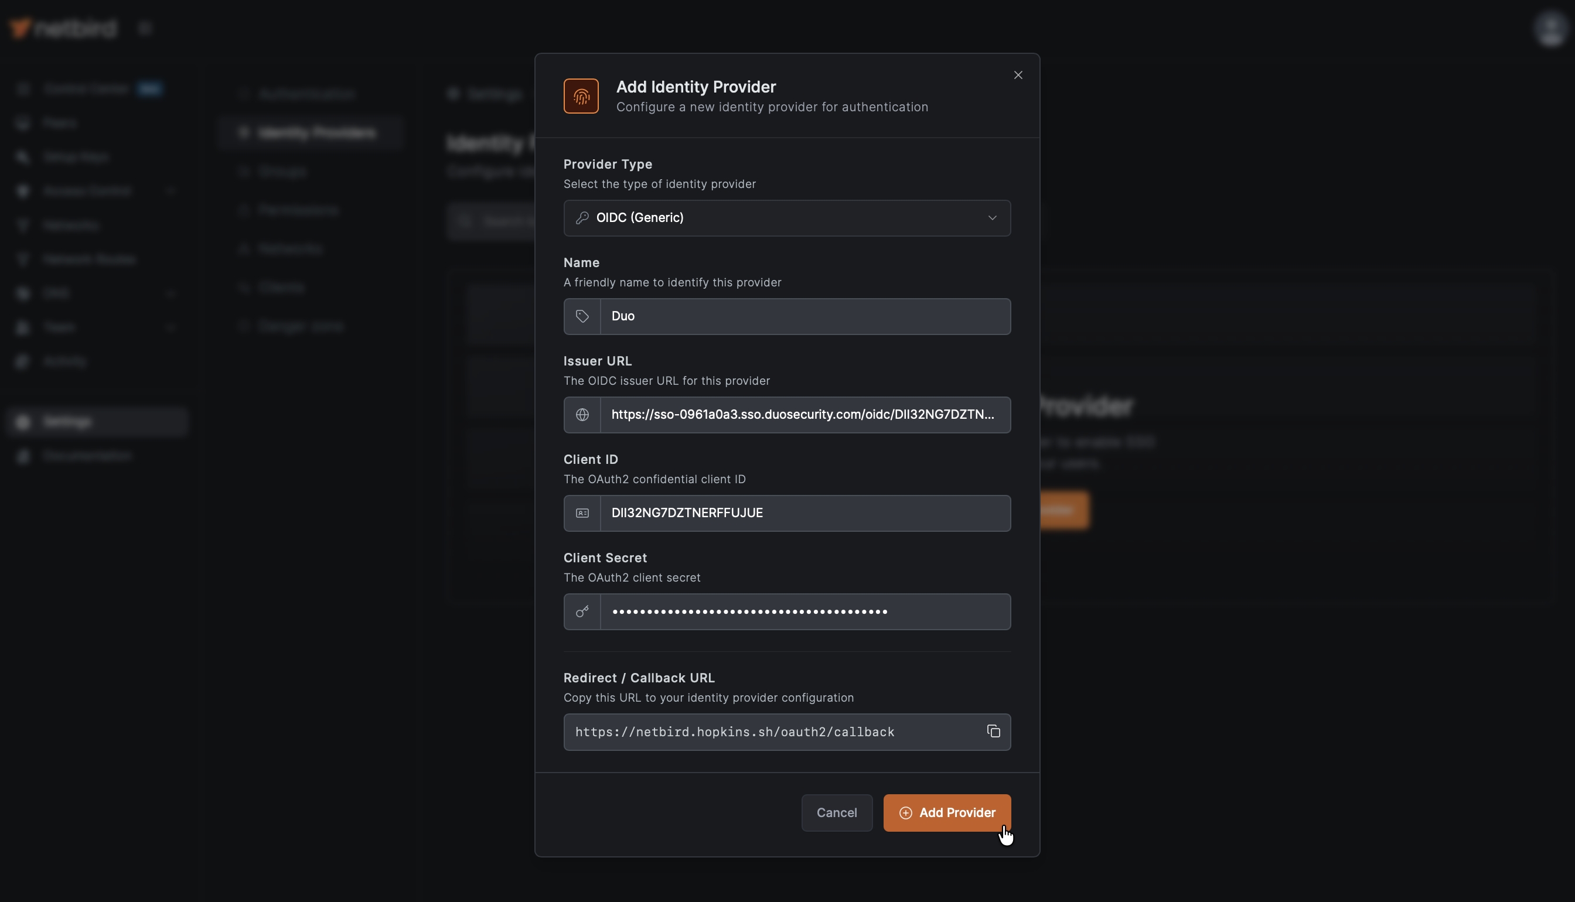Click the key icon in the Client Secret field
Viewport: 1575px width, 902px height.
tap(582, 611)
